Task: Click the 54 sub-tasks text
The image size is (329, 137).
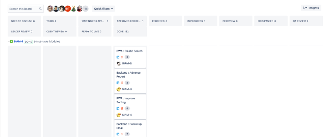Action: tap(41, 42)
